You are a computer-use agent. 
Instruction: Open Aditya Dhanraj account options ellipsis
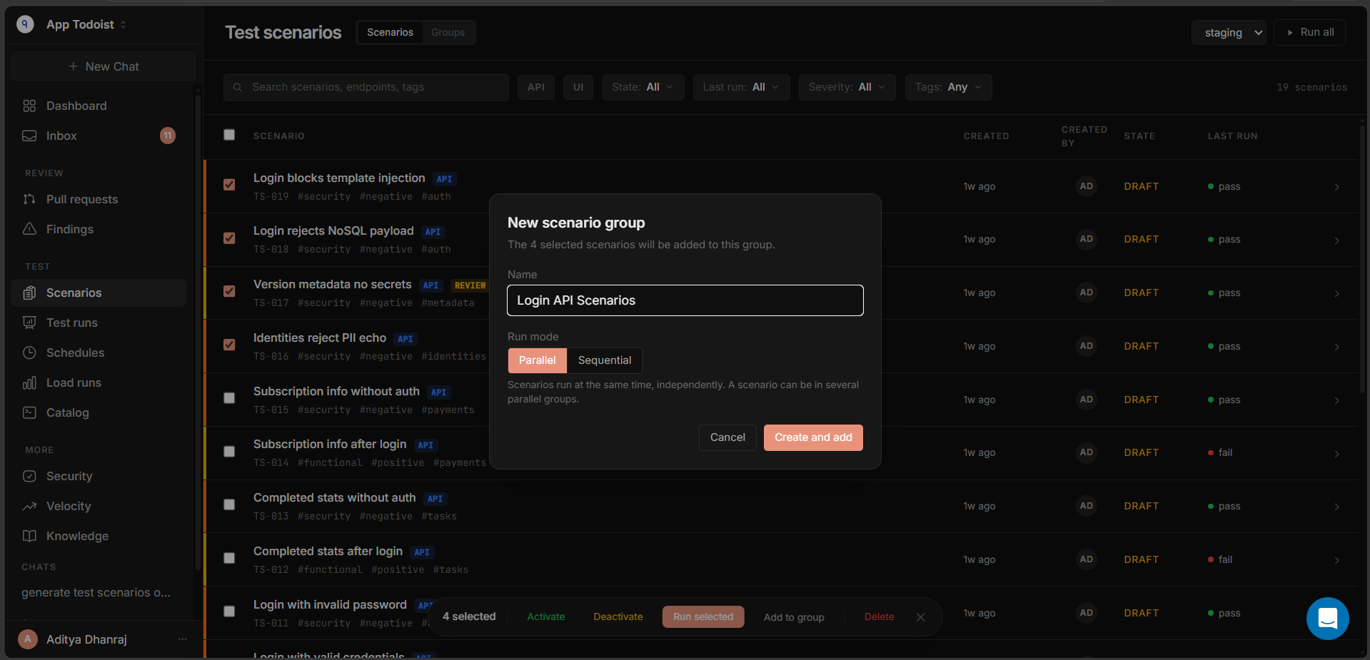click(x=183, y=639)
